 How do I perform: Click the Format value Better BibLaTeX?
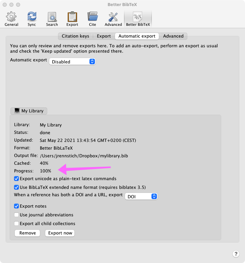[x=56, y=148]
